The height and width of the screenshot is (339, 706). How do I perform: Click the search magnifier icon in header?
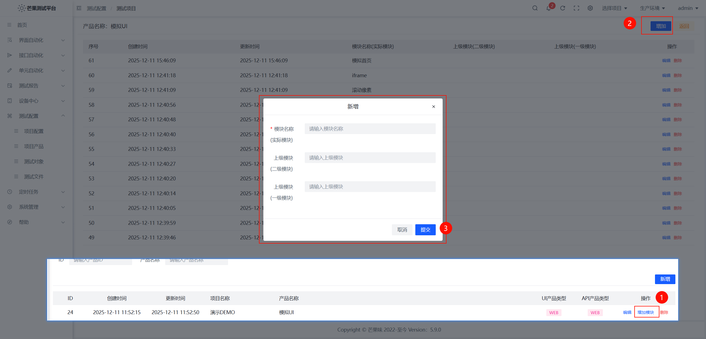pos(535,8)
